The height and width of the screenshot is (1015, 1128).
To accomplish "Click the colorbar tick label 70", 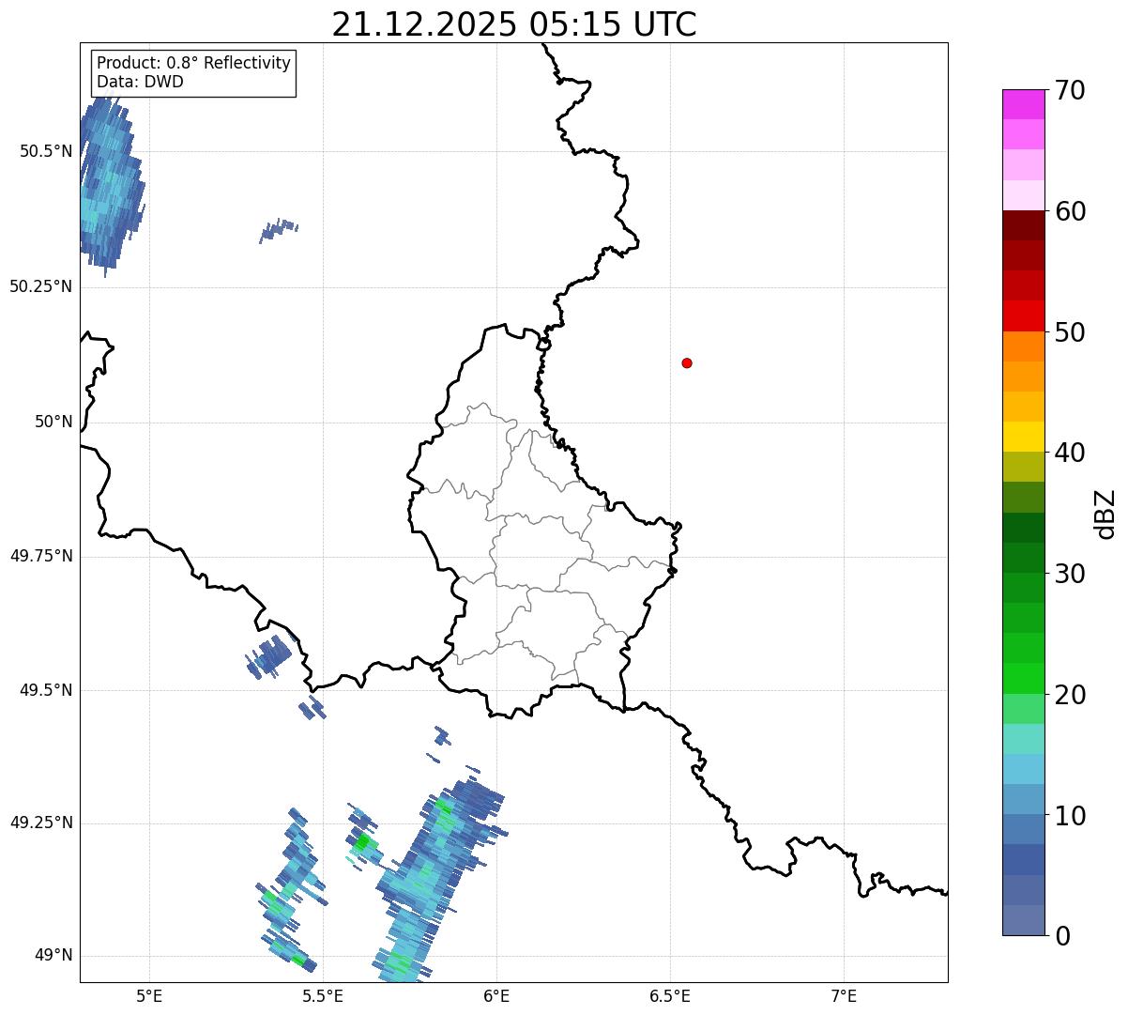I will click(1070, 90).
